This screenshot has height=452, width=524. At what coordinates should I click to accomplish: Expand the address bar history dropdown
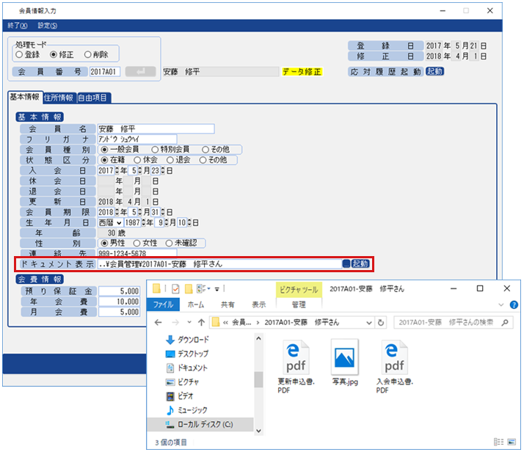(369, 323)
